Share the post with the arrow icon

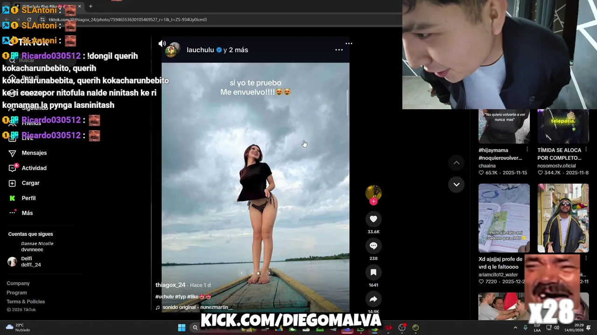click(373, 299)
